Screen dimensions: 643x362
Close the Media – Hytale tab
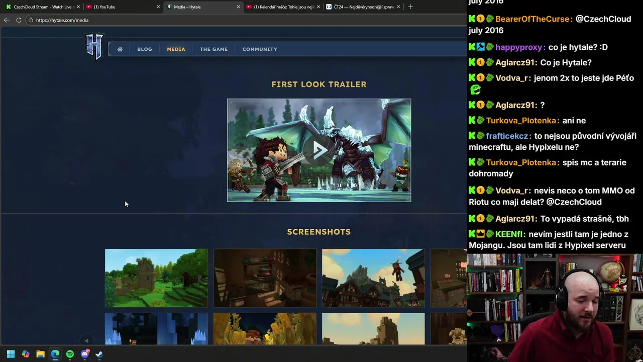coord(238,7)
